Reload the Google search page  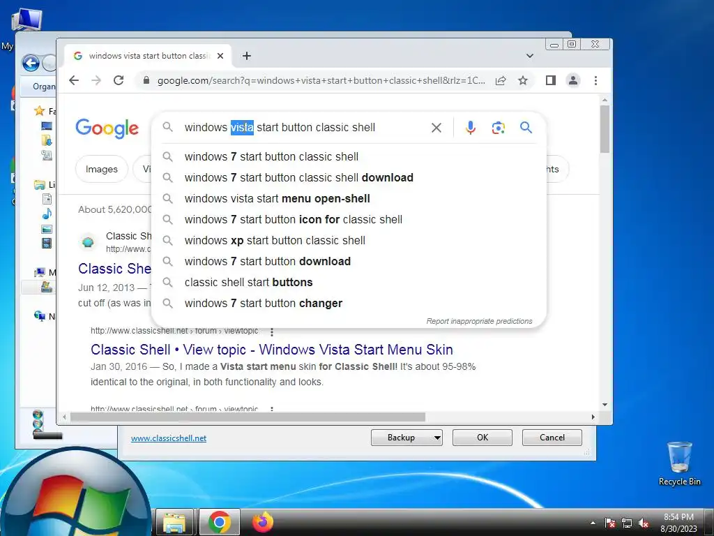pos(119,81)
